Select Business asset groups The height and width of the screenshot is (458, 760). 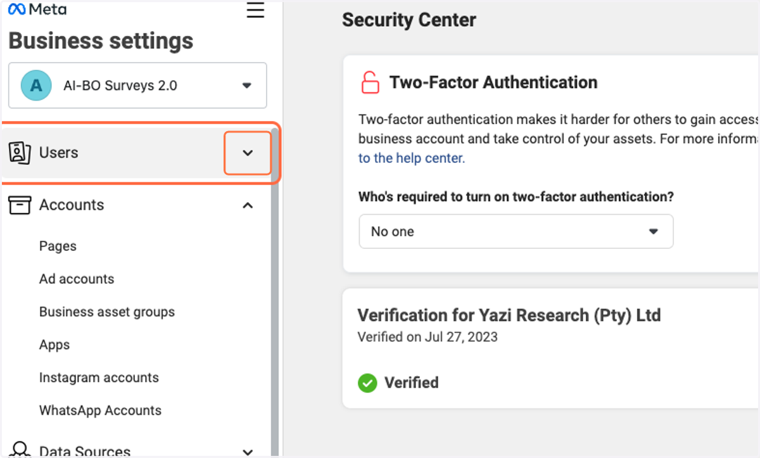coord(107,312)
